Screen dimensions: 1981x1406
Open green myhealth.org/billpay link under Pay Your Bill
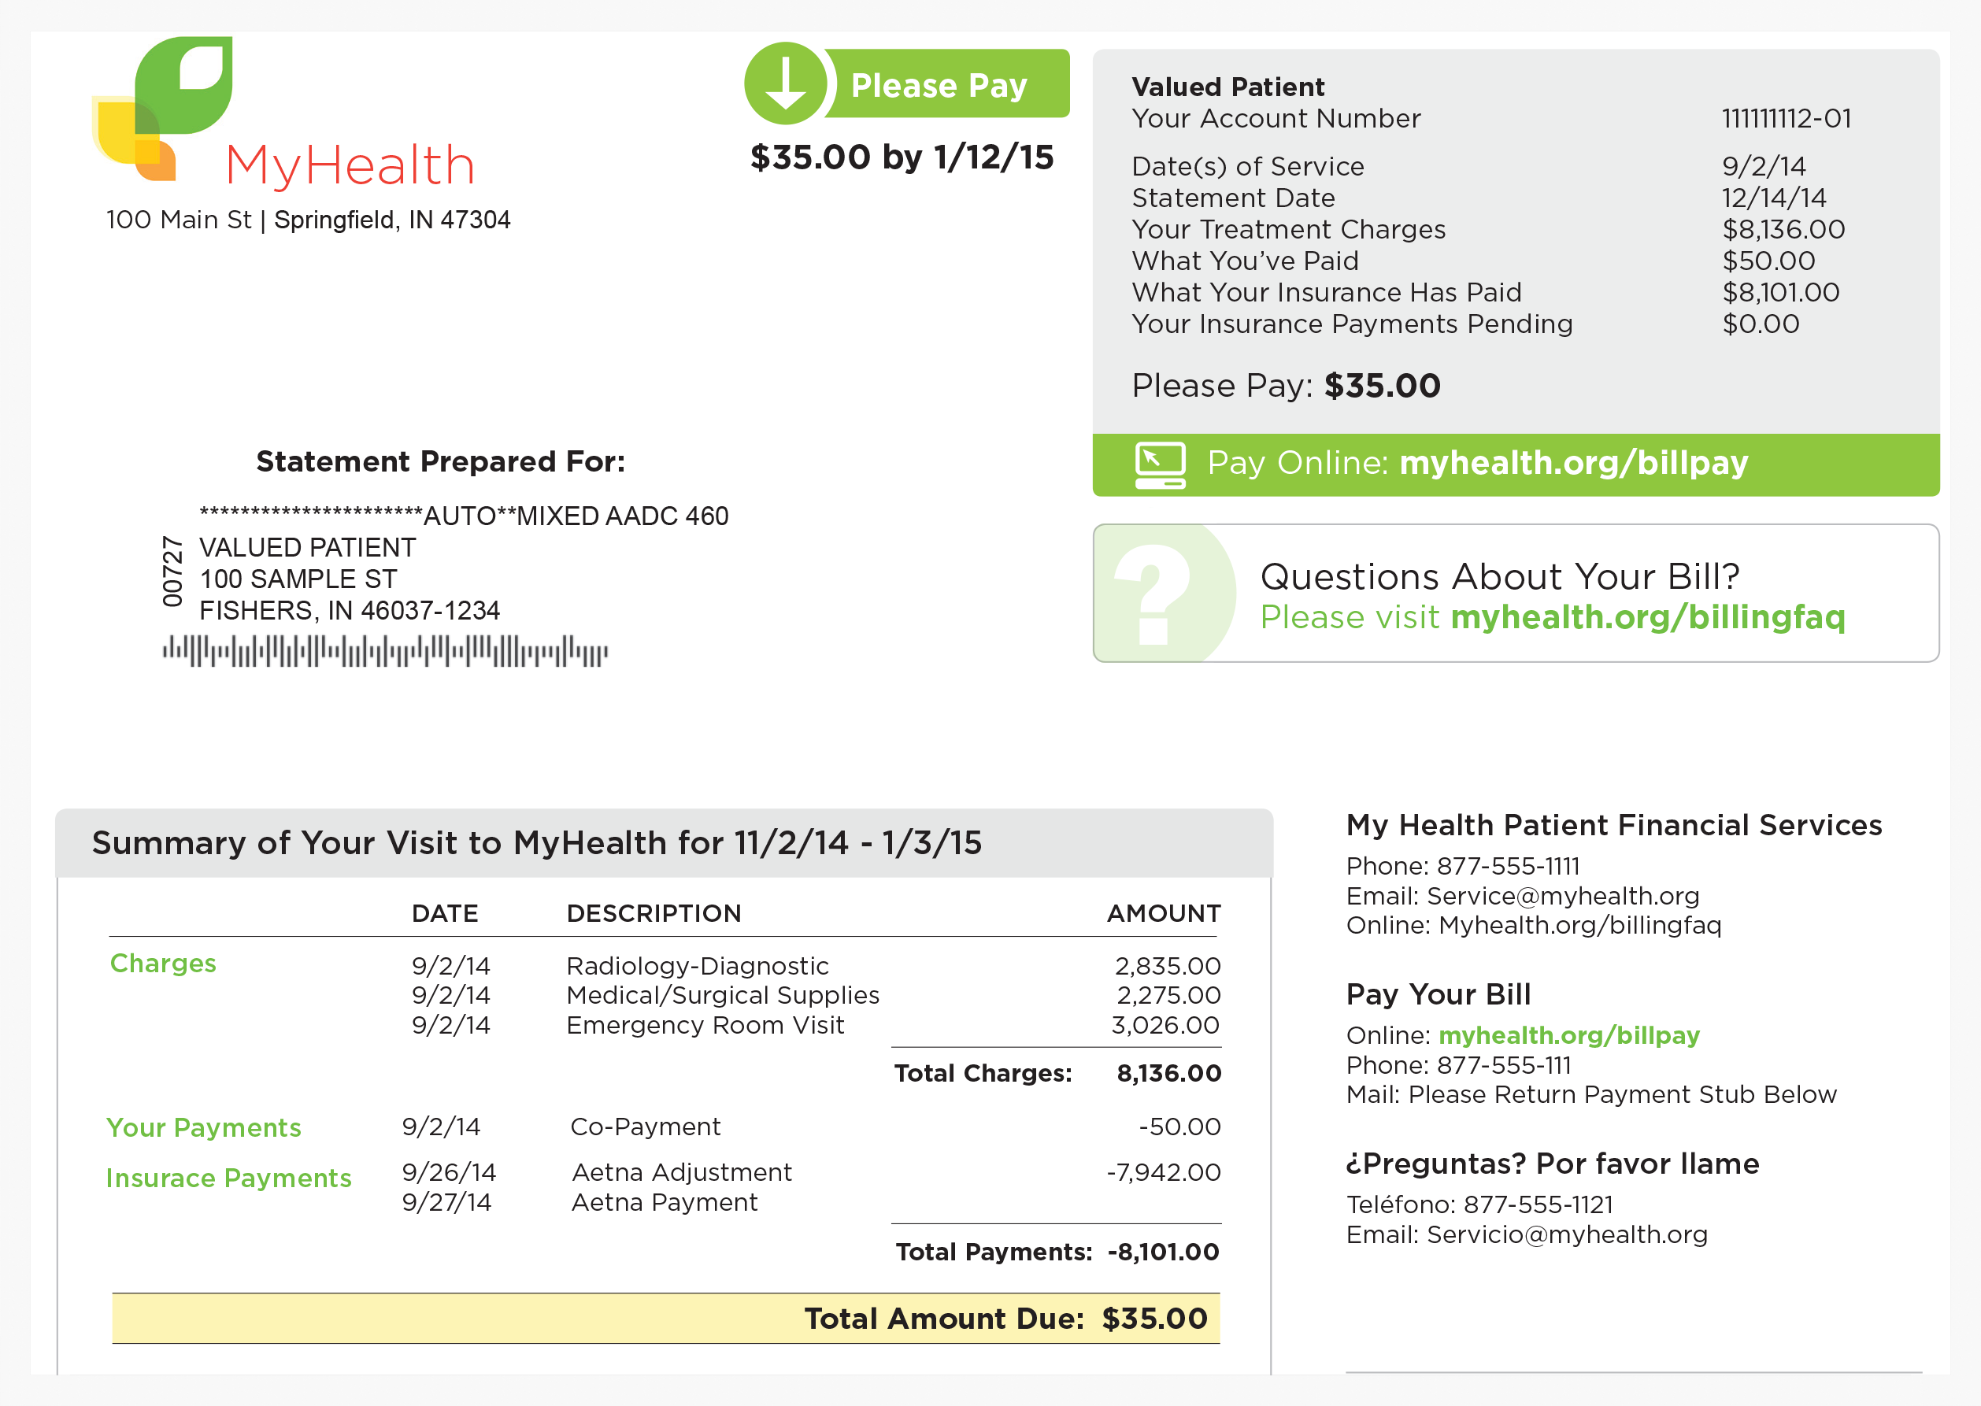(1568, 1035)
